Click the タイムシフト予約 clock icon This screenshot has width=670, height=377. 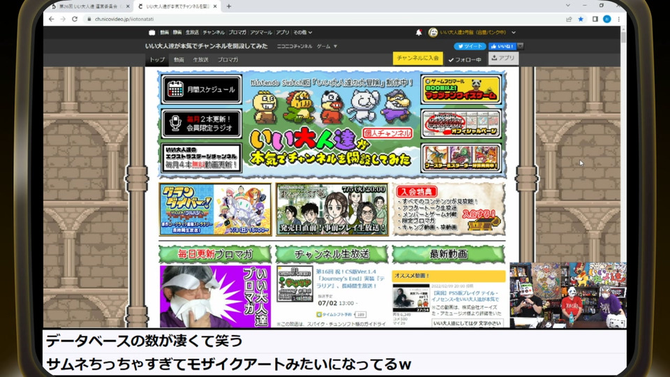click(x=319, y=315)
